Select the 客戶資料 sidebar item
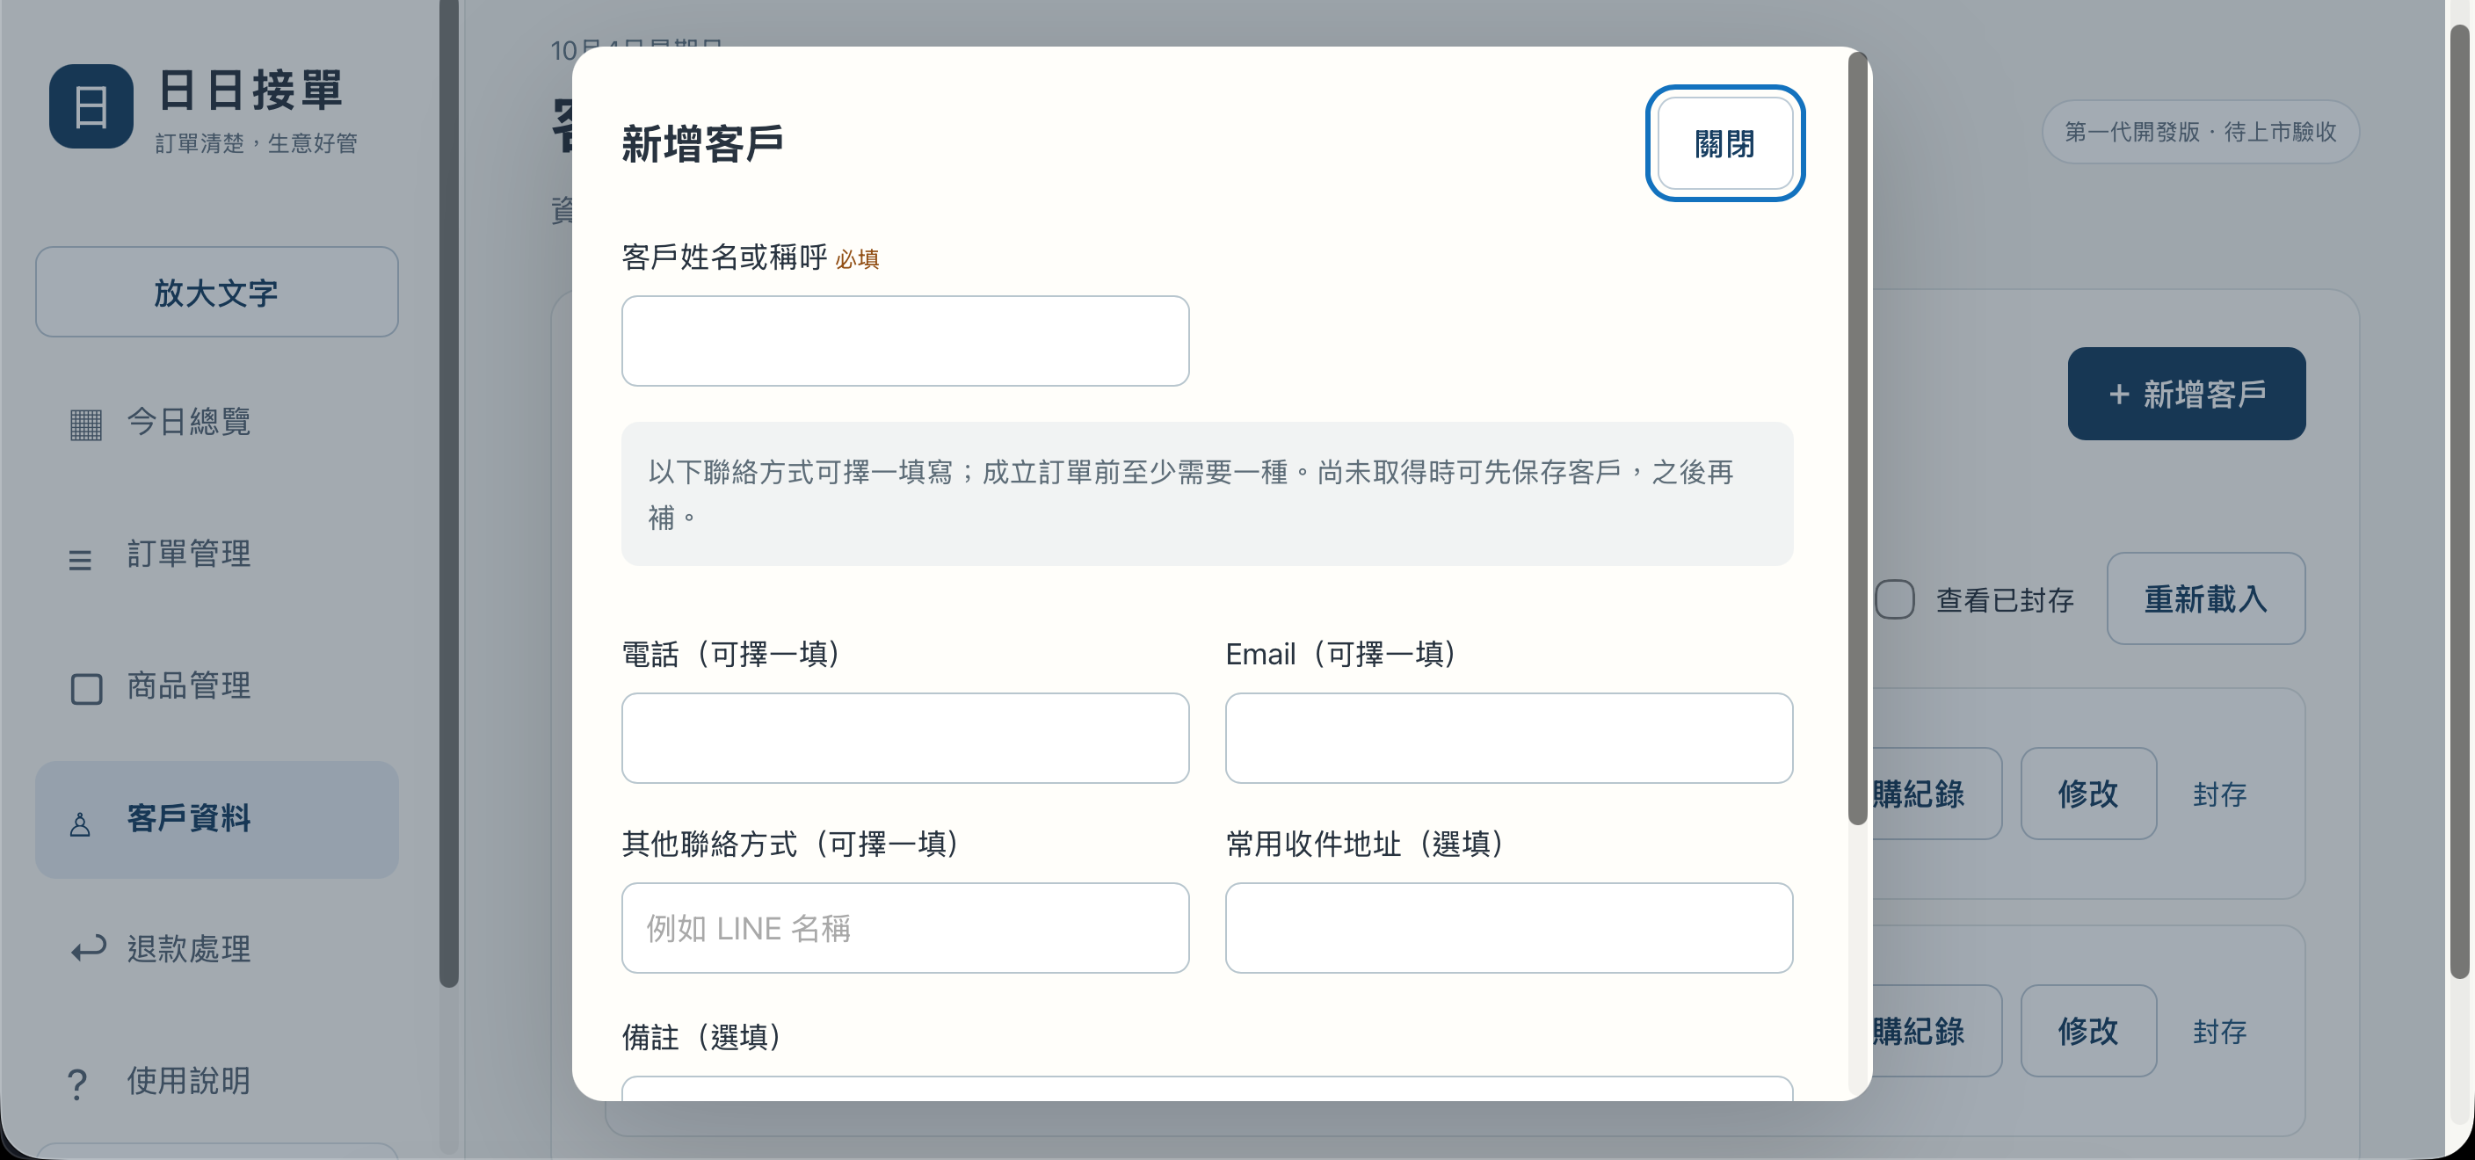The image size is (2475, 1160). 217,819
